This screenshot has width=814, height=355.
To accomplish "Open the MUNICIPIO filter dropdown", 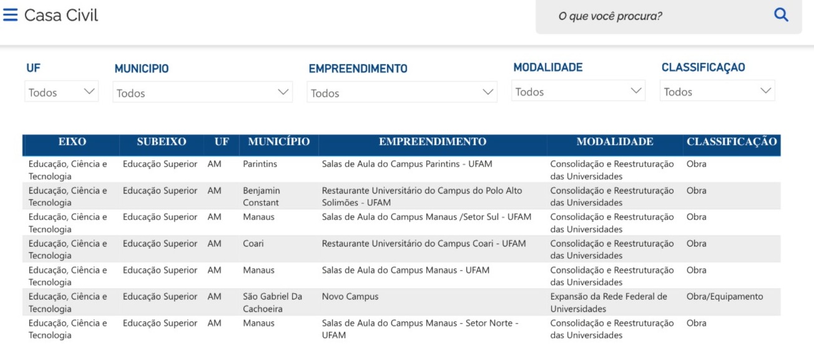I will point(202,93).
